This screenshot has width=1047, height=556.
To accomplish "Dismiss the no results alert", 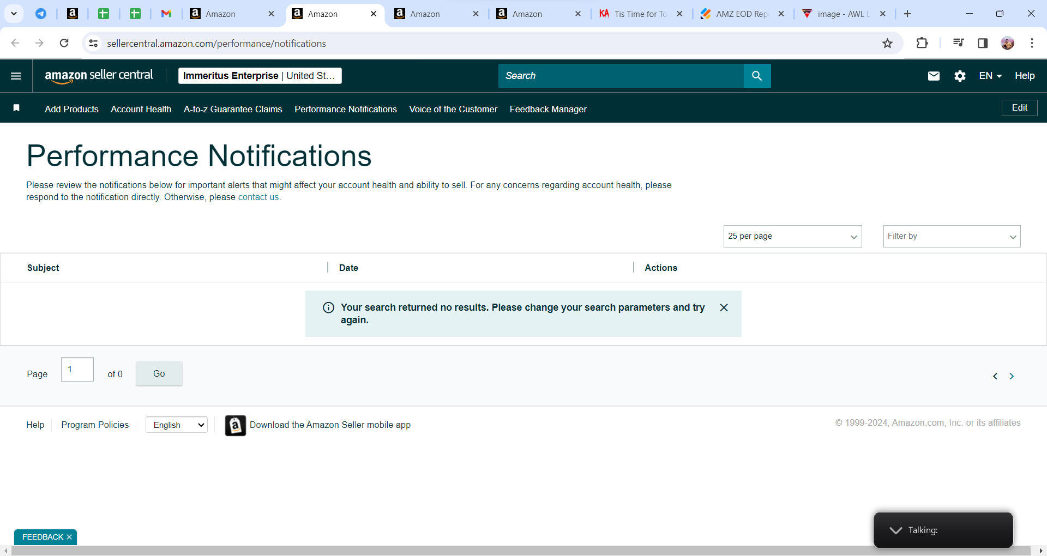I will tap(724, 307).
